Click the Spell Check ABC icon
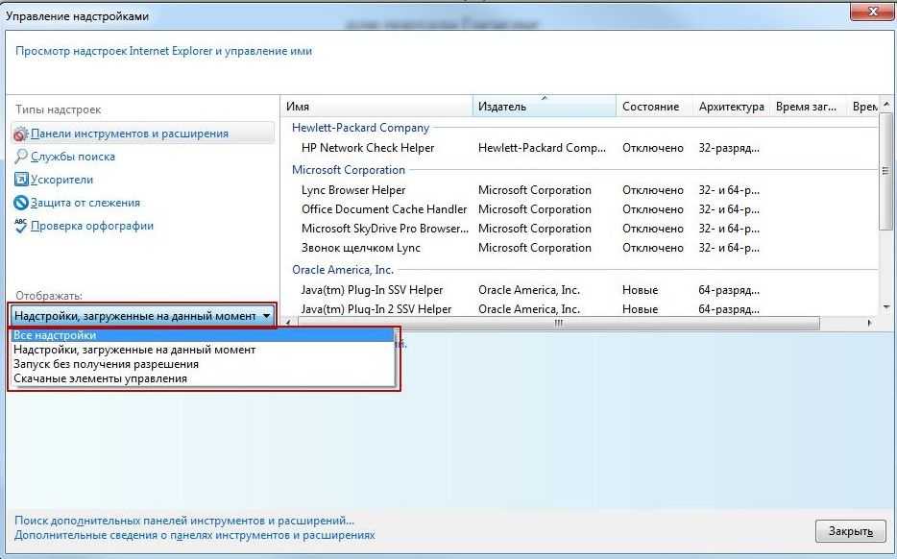Screen dimensions: 897x559 tap(21, 226)
